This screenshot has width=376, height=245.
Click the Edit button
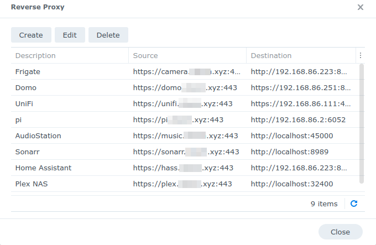click(x=70, y=35)
